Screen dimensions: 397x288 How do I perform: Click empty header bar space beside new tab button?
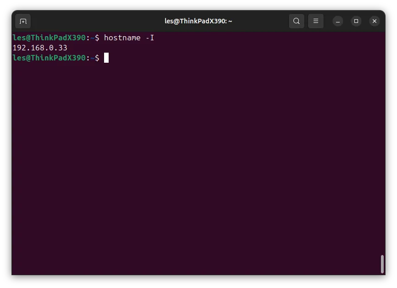[96, 21]
